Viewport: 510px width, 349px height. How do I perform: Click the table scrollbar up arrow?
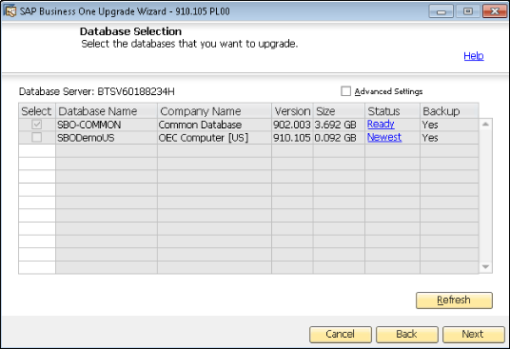click(485, 125)
